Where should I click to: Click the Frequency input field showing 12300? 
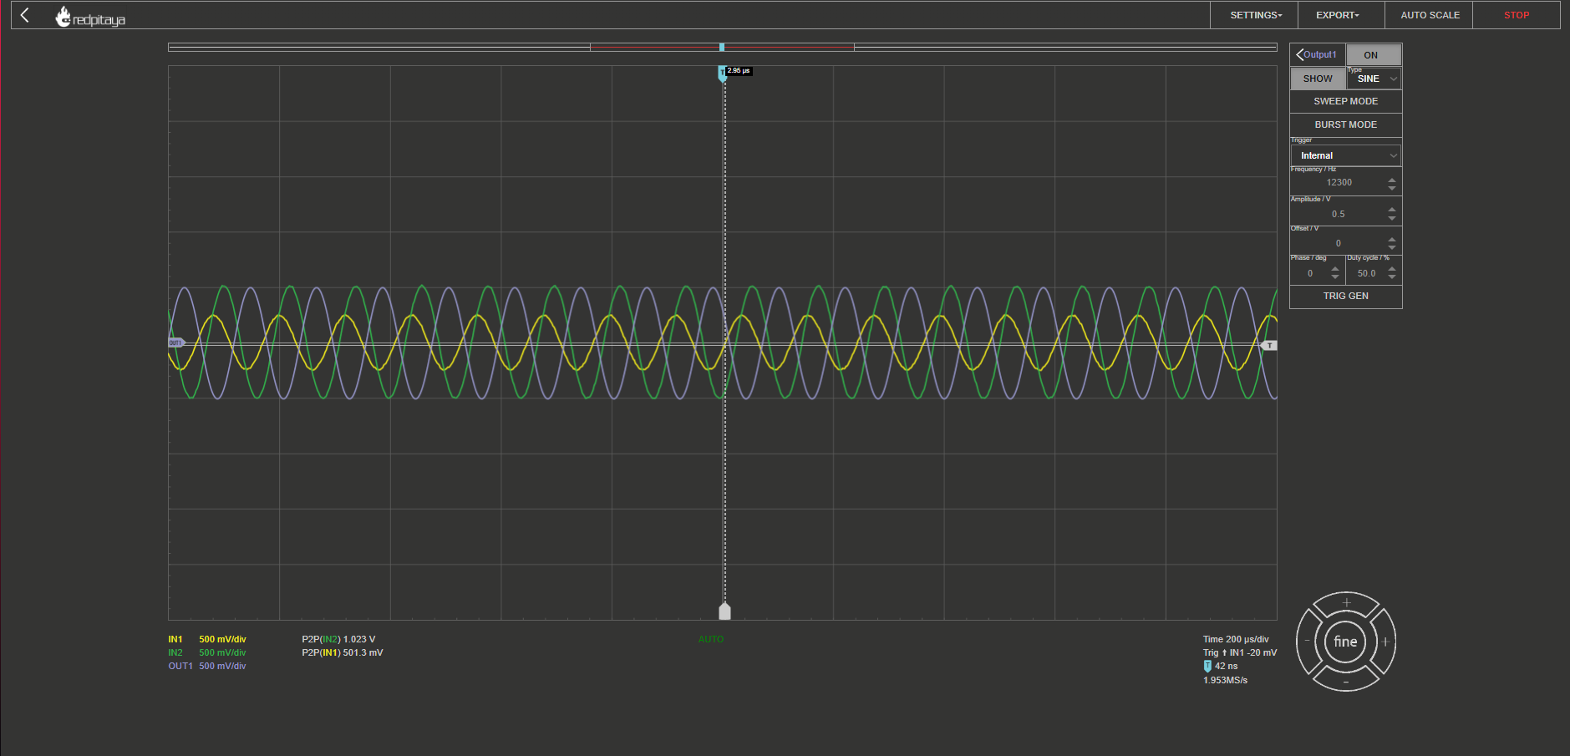pos(1339,182)
